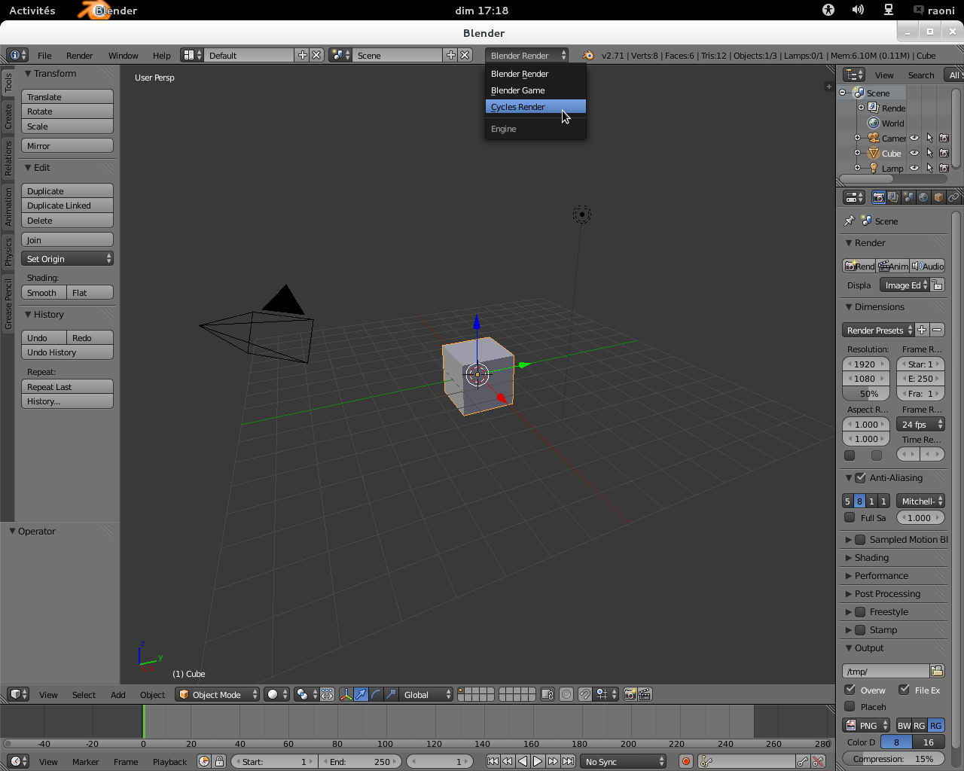
Task: Open the Window menu
Action: [x=124, y=56]
